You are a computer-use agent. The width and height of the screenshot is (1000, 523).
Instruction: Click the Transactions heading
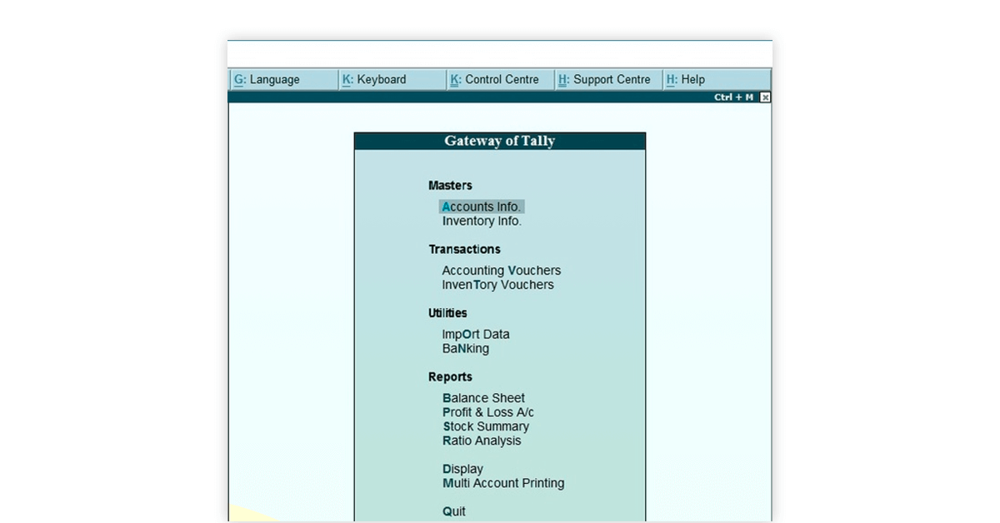464,249
